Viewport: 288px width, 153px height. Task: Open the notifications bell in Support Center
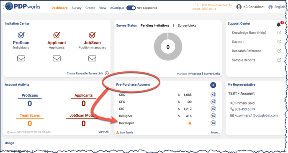click(279, 24)
